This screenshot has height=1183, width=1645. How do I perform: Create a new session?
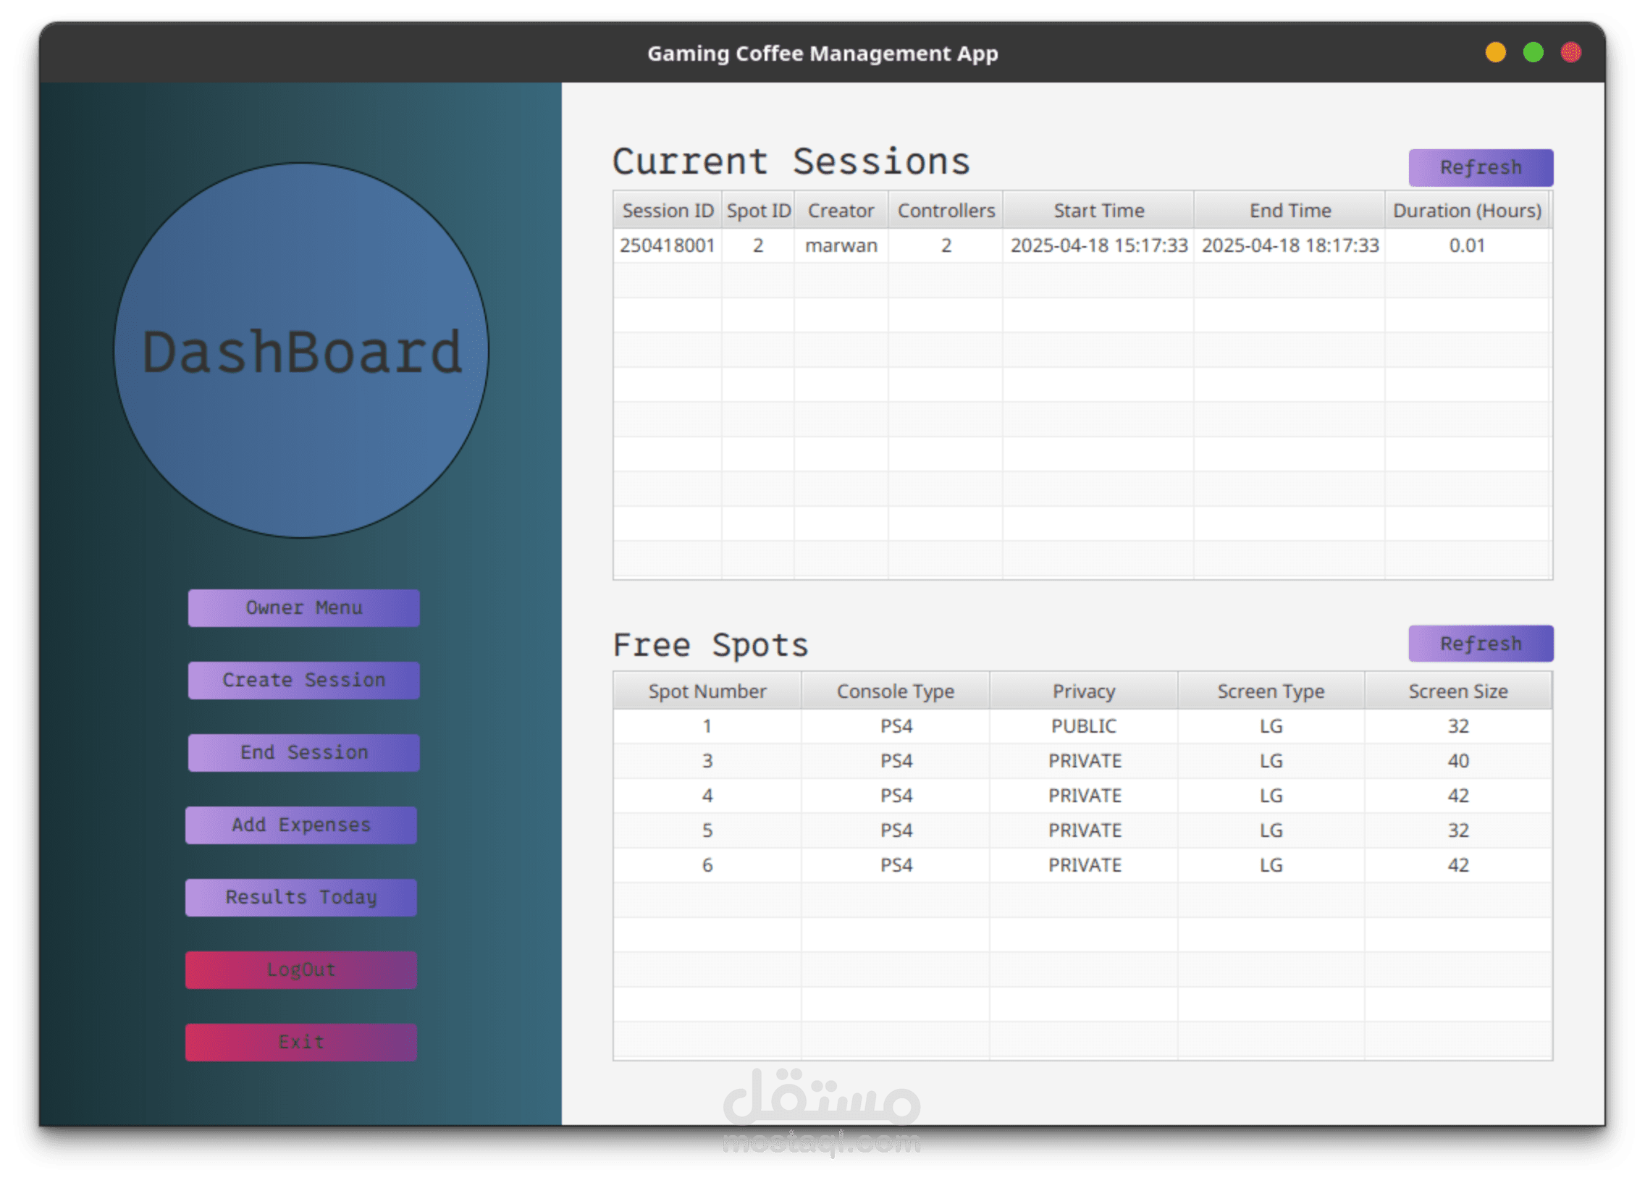(303, 681)
